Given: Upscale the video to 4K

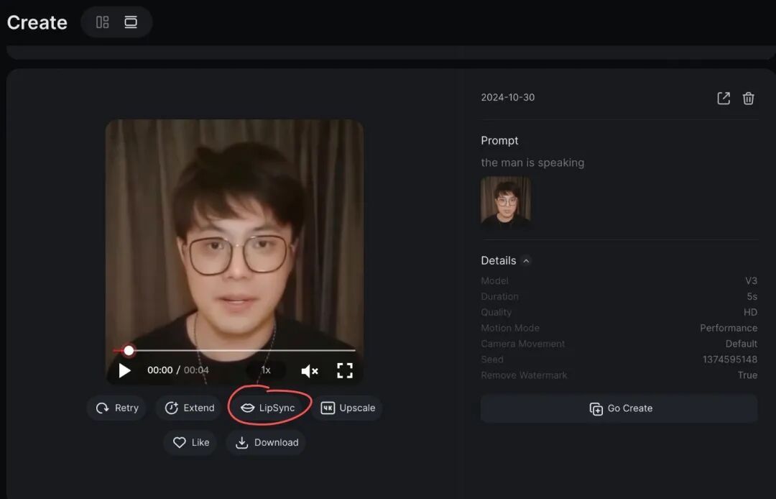Looking at the screenshot, I should coord(347,408).
